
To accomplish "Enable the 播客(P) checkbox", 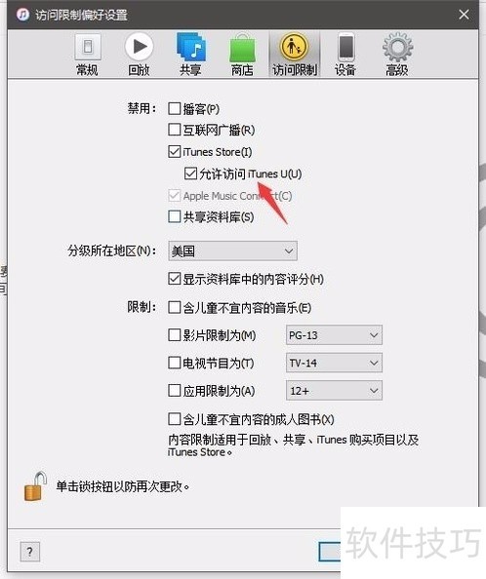I will tap(174, 108).
